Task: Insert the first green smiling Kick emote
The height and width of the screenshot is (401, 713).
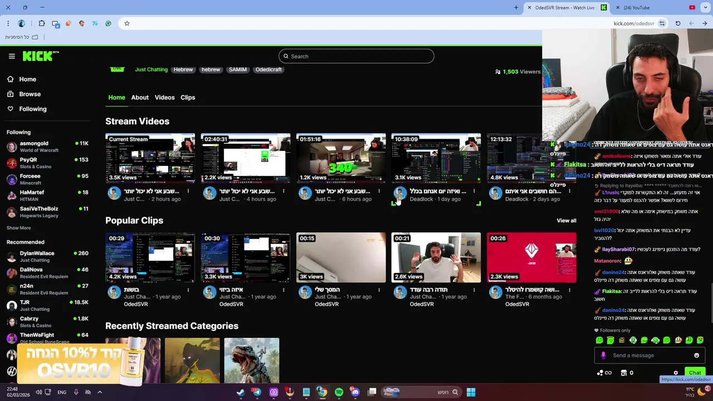Action: (x=599, y=340)
